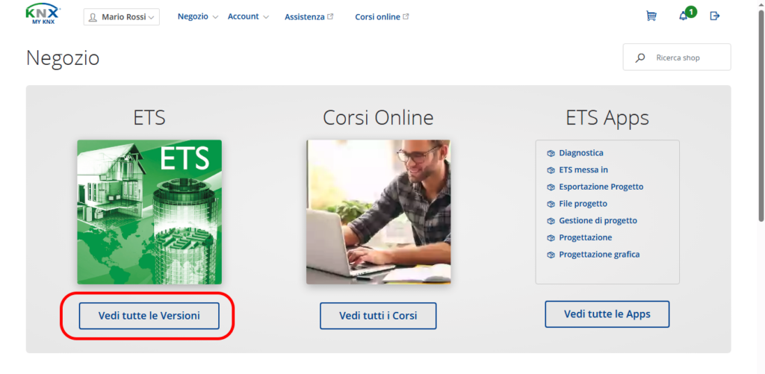Click the ETS section heading
765x374 pixels.
click(x=149, y=117)
